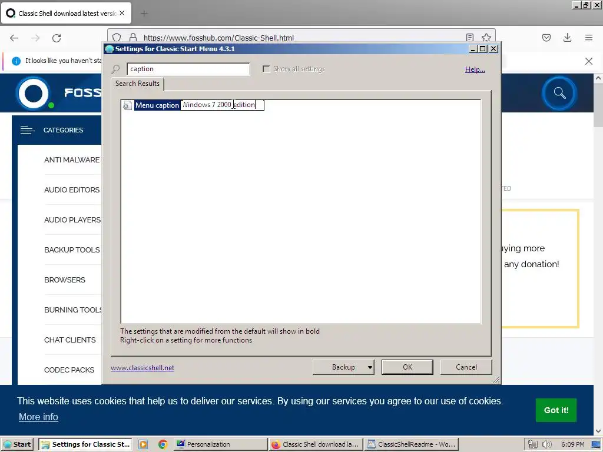Open the Audio Players category
Image resolution: width=603 pixels, height=452 pixels.
click(x=72, y=220)
